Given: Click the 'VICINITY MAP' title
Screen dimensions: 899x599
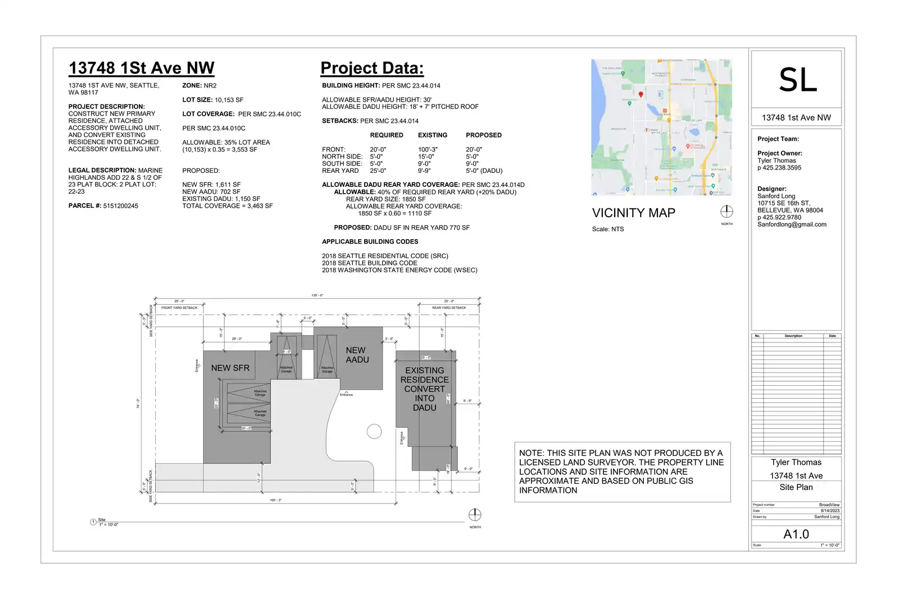Looking at the screenshot, I should pyautogui.click(x=634, y=213).
